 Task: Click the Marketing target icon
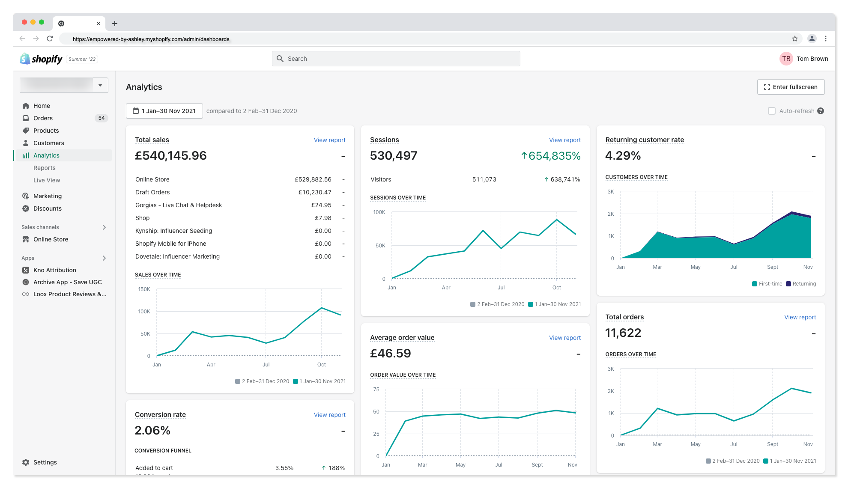(x=26, y=196)
